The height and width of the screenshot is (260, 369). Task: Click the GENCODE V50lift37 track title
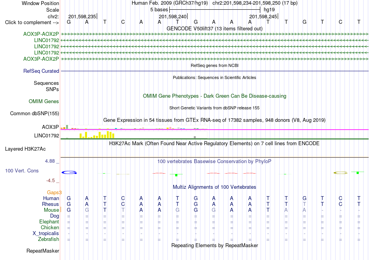pos(214,28)
